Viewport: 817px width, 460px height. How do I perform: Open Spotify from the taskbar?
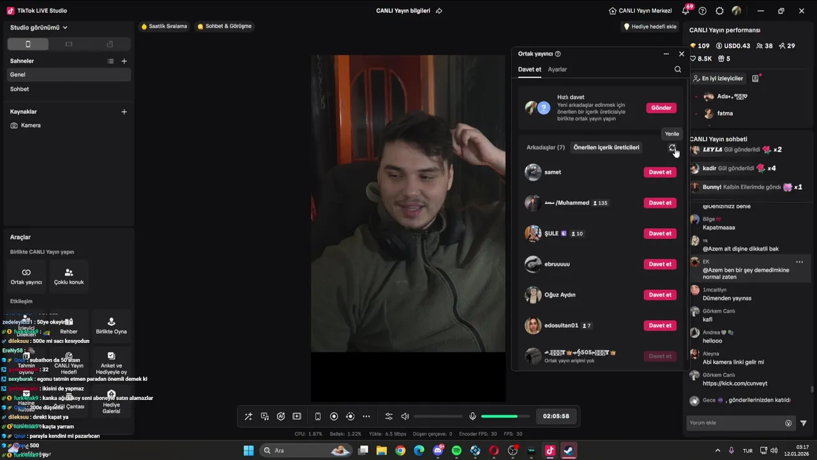(x=456, y=450)
